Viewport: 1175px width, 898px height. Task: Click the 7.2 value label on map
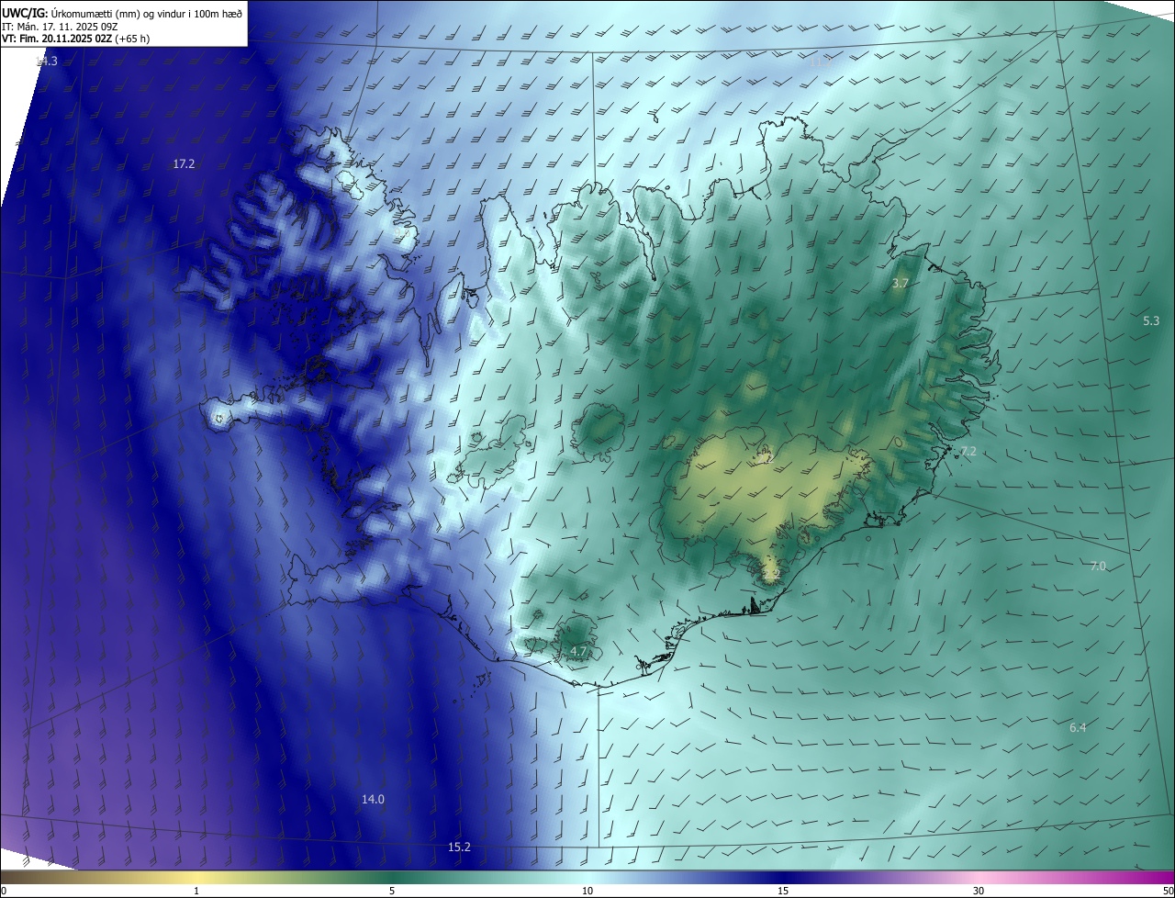tap(968, 451)
